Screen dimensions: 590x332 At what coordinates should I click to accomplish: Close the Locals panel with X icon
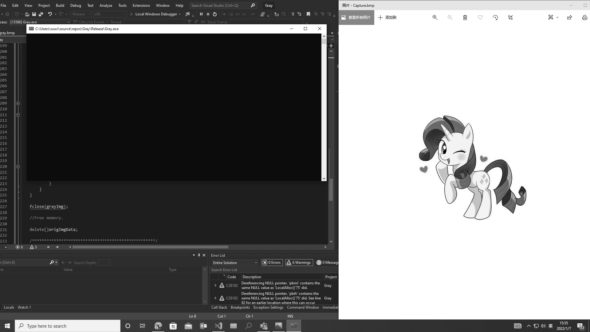click(204, 255)
